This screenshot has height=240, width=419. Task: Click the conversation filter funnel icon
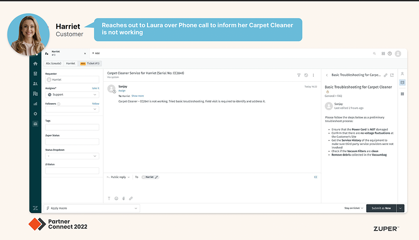(299, 75)
